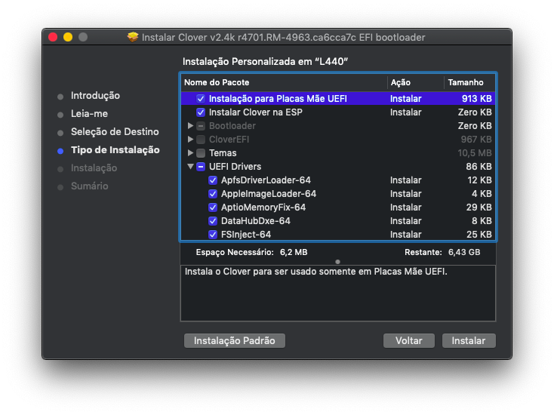Select the dimmed Sumário step

click(89, 186)
